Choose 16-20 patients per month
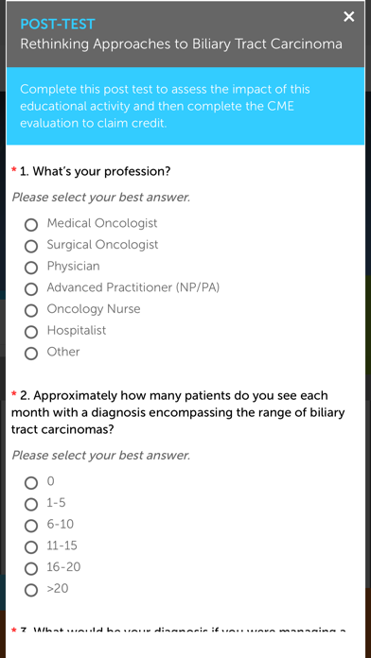This screenshot has height=658, width=371. (31, 569)
